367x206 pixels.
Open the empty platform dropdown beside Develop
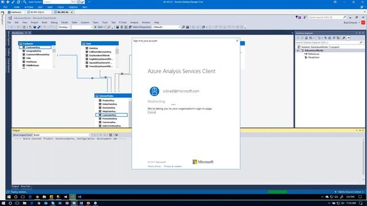pos(82,27)
